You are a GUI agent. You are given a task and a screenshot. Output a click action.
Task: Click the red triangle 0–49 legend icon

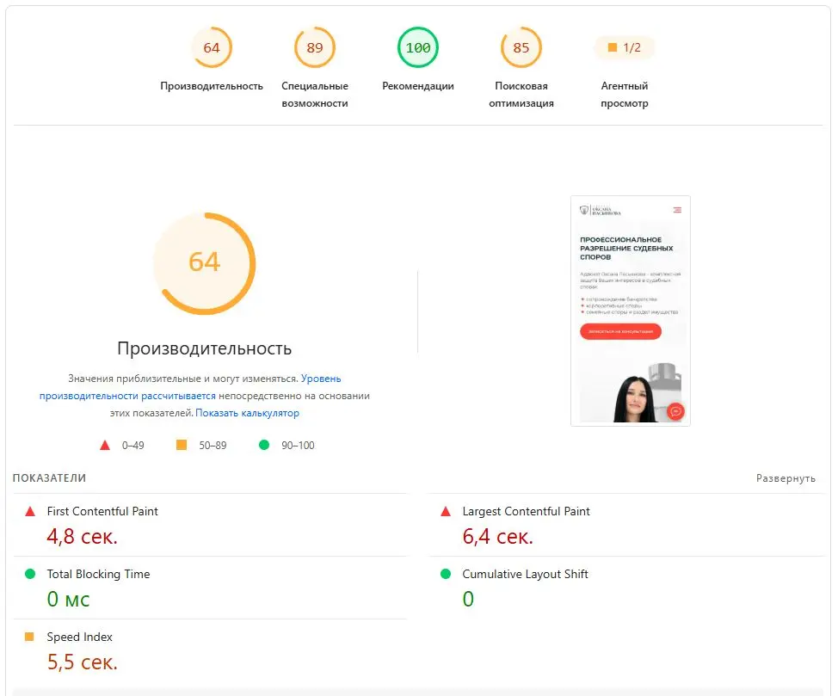pyautogui.click(x=105, y=445)
